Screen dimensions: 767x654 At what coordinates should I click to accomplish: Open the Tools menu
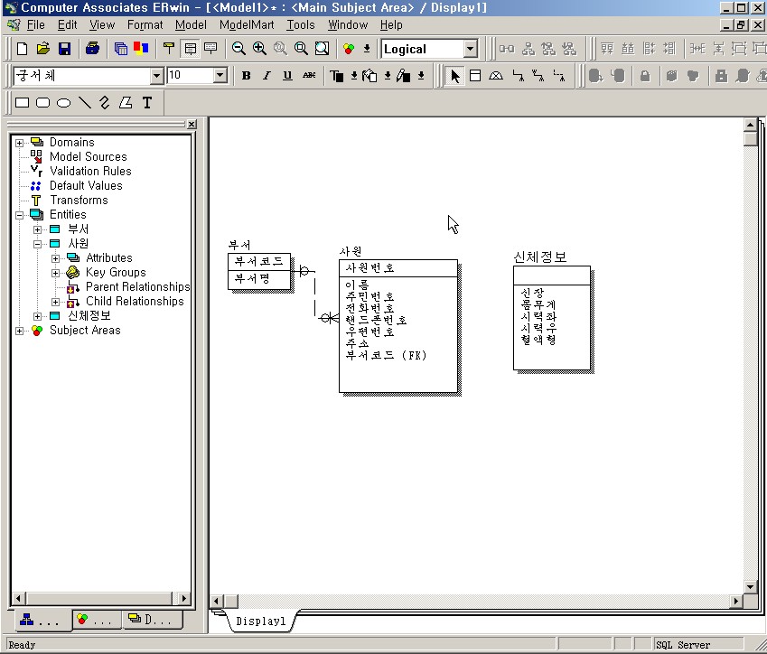(x=300, y=25)
